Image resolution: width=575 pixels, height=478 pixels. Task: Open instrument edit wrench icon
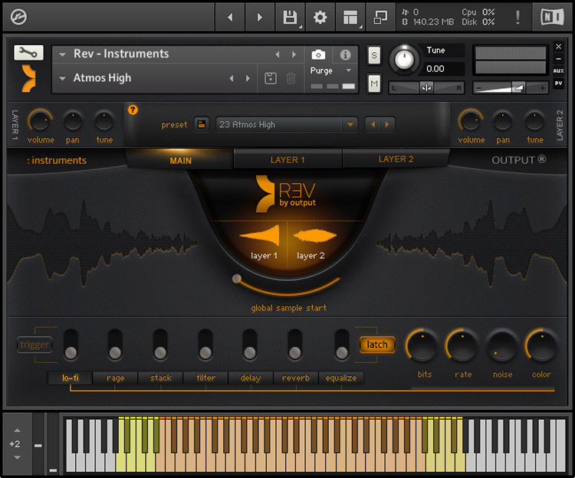click(28, 53)
